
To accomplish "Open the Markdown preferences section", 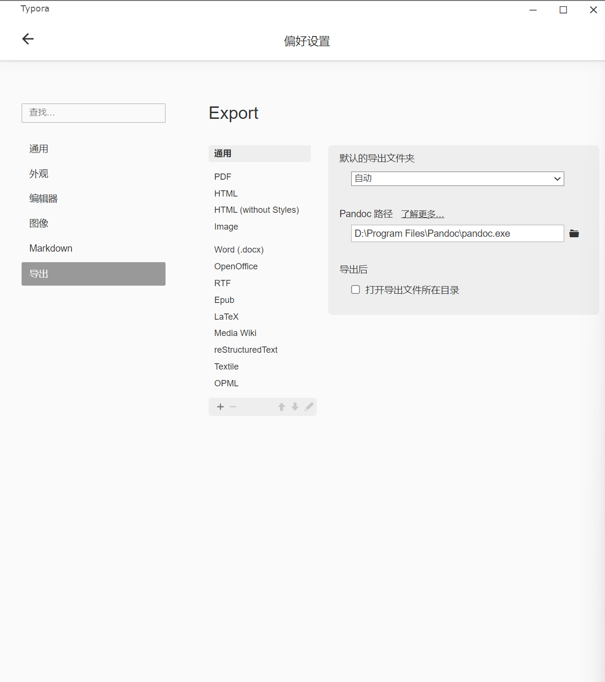I will click(94, 249).
